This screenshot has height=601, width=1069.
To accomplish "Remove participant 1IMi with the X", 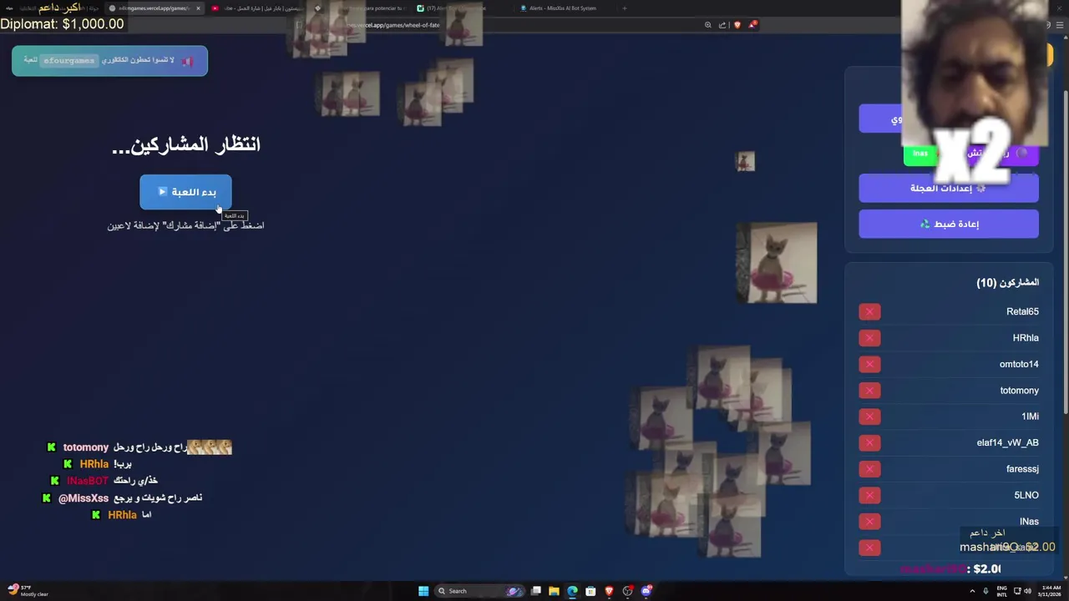I will 869,417.
